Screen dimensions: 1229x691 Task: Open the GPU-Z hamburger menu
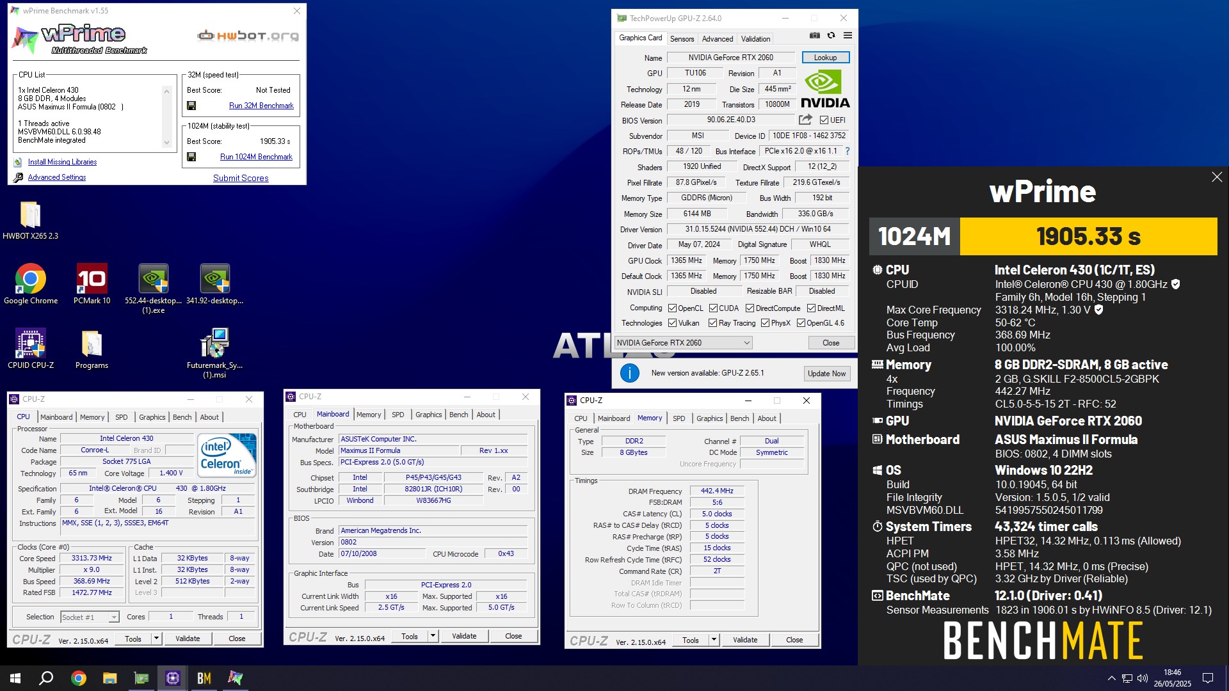[847, 36]
